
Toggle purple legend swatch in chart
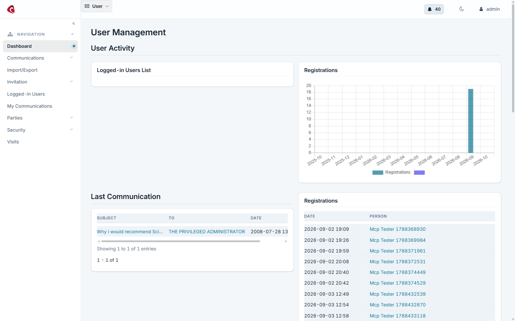(419, 173)
